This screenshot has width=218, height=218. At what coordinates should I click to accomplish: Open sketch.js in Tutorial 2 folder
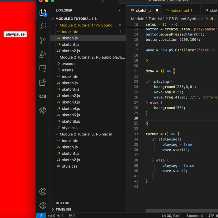click(88, 83)
